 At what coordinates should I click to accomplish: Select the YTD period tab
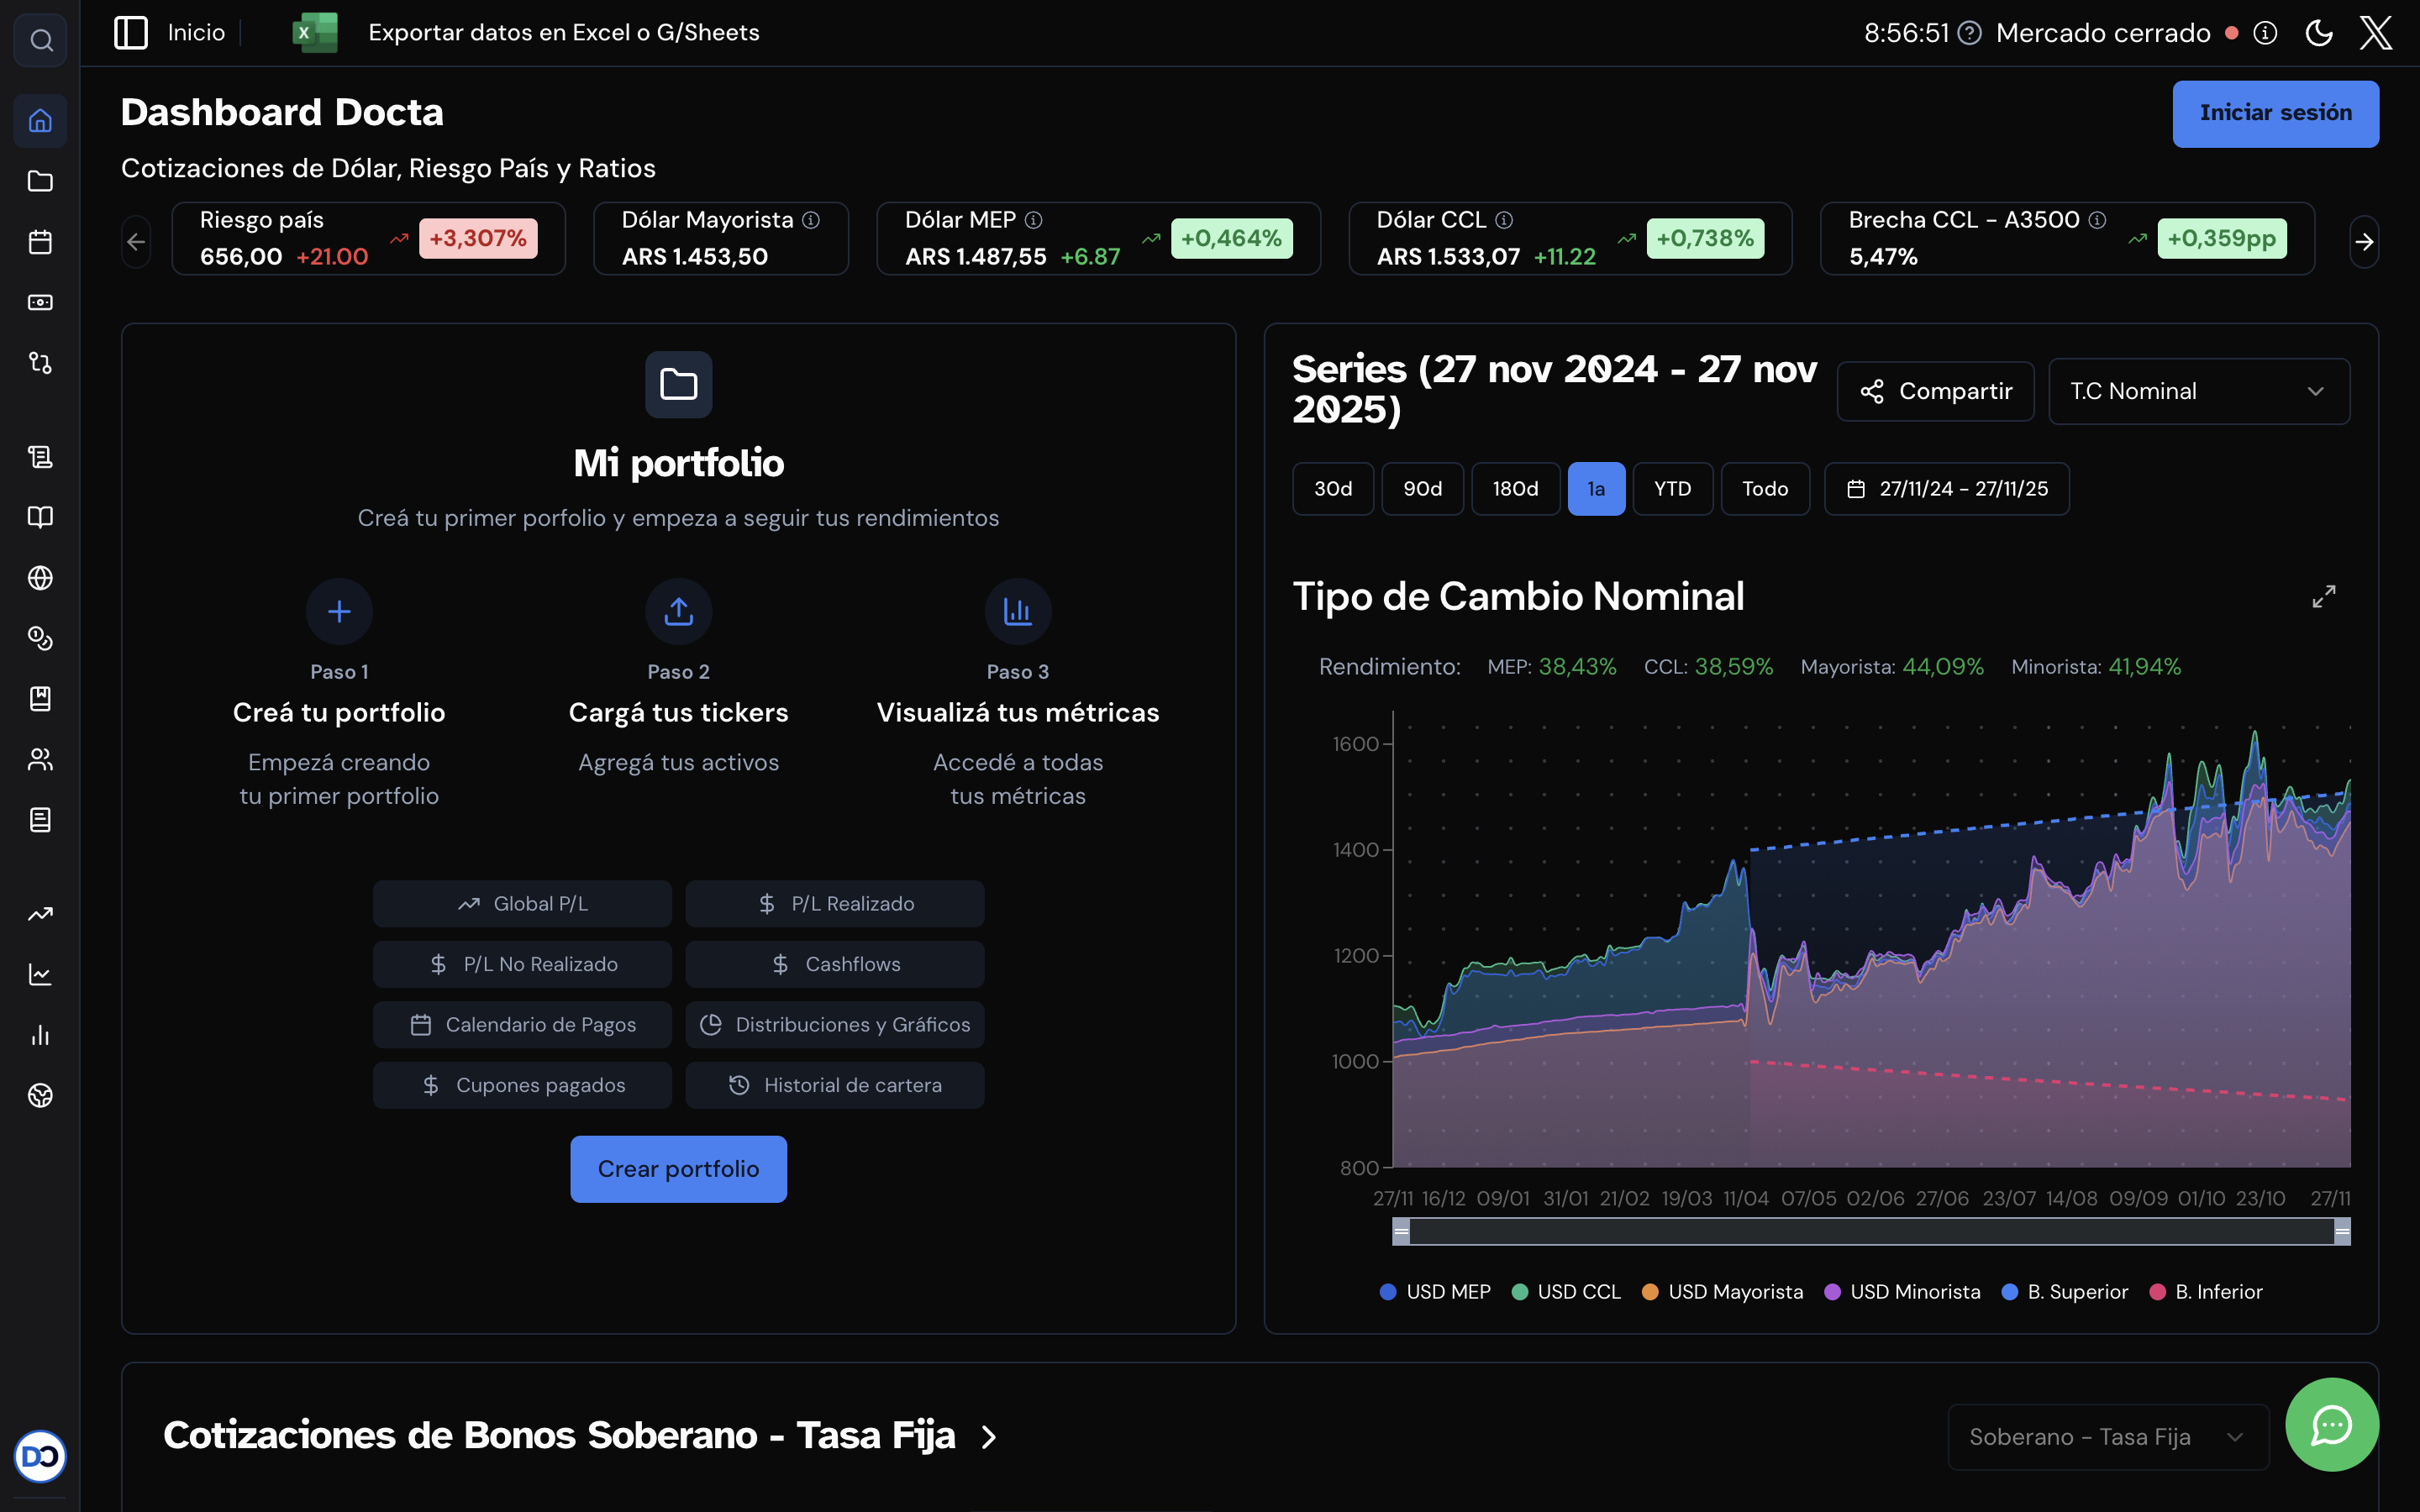tap(1672, 488)
